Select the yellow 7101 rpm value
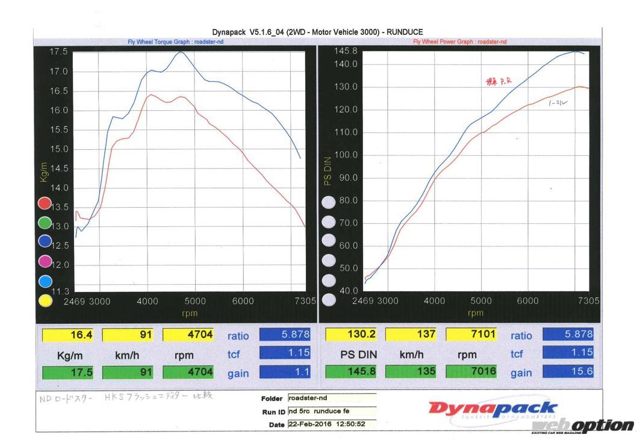This screenshot has height=440, width=640. (x=472, y=334)
